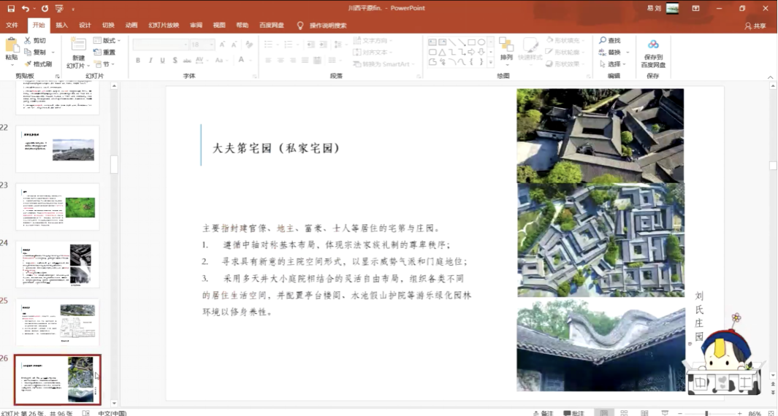Open the Arrange shapes tool
778x416 pixels.
pos(506,48)
